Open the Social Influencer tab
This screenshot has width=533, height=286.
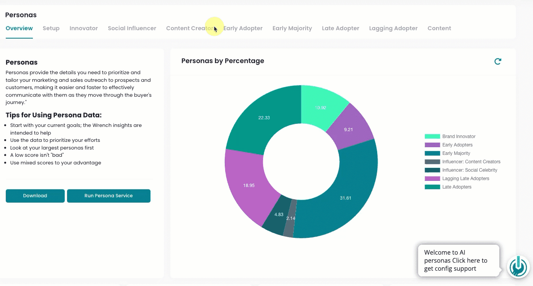click(x=132, y=28)
